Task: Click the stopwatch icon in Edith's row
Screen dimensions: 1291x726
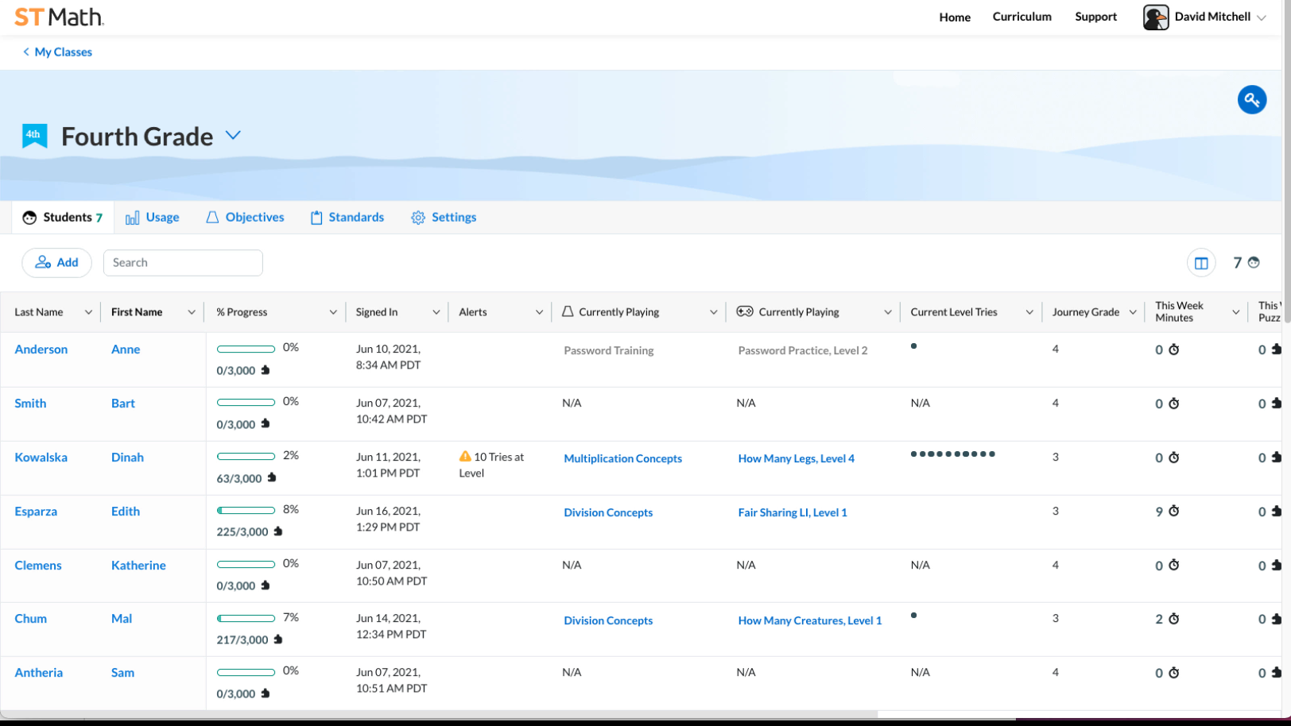Action: pyautogui.click(x=1173, y=511)
